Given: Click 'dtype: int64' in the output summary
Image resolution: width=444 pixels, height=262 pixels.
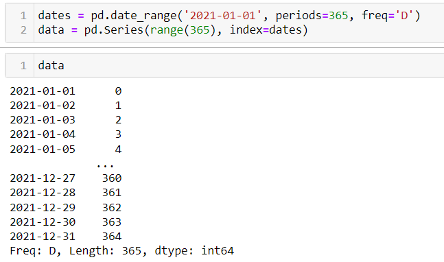Looking at the screenshot, I should [194, 251].
